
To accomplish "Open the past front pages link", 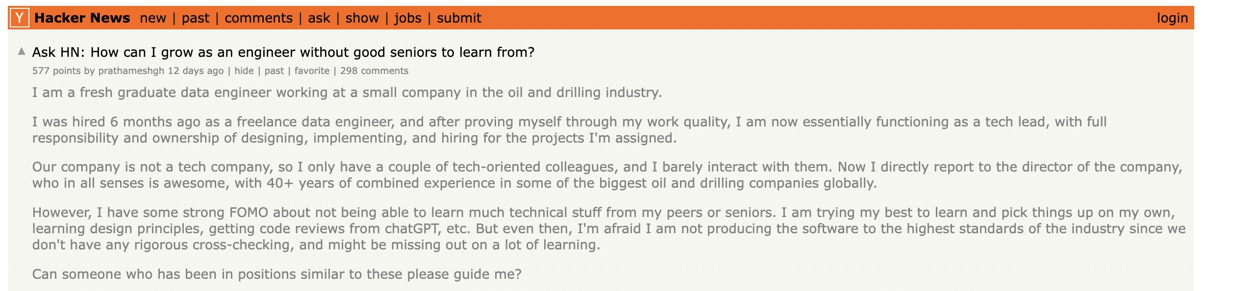I will pyautogui.click(x=195, y=18).
